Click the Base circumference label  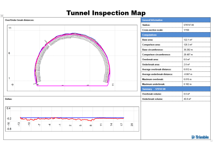pos(153,50)
